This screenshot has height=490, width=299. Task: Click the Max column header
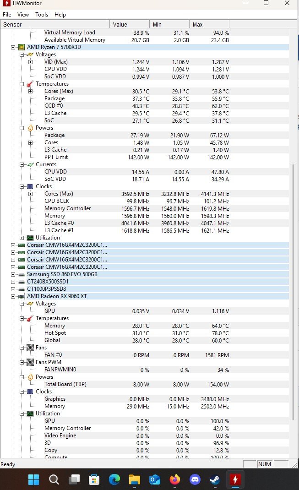209,24
